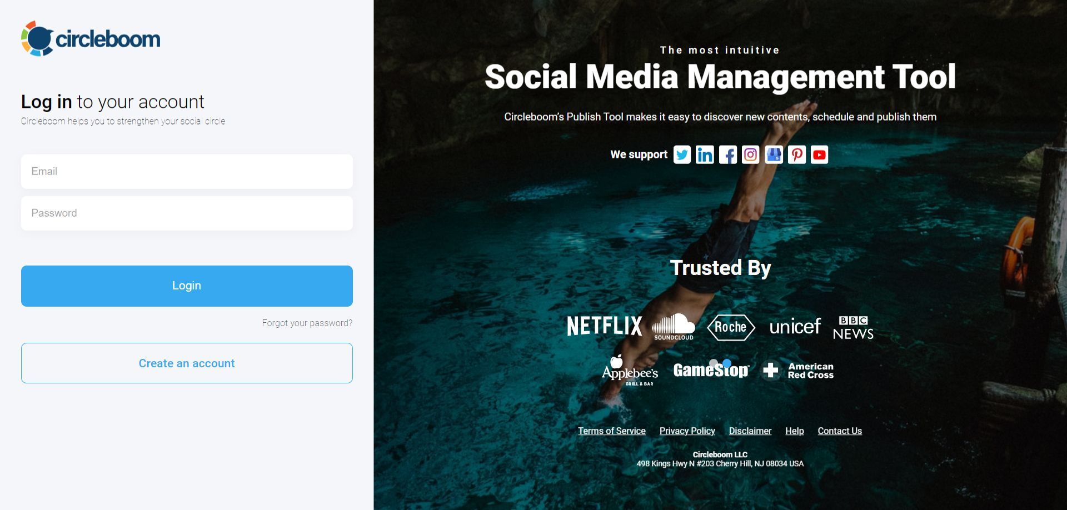This screenshot has width=1067, height=510.
Task: Click the BBC News logo
Action: point(853,328)
